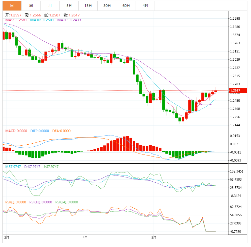Click the 低:1.2587 low price text
This screenshot has height=247, width=251.
click(52, 15)
